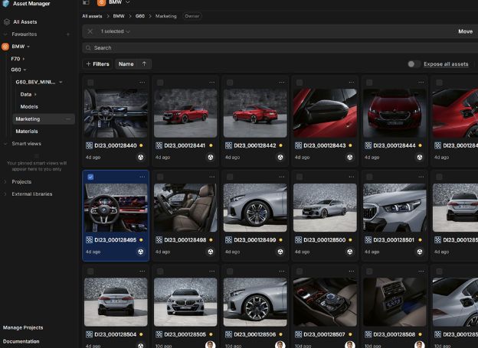The width and height of the screenshot is (478, 348).
Task: Click the owner avatar icon on DI23_000128499
Action: click(x=280, y=252)
